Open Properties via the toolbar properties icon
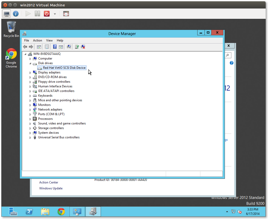This screenshot has height=219, width=268. click(x=47, y=47)
